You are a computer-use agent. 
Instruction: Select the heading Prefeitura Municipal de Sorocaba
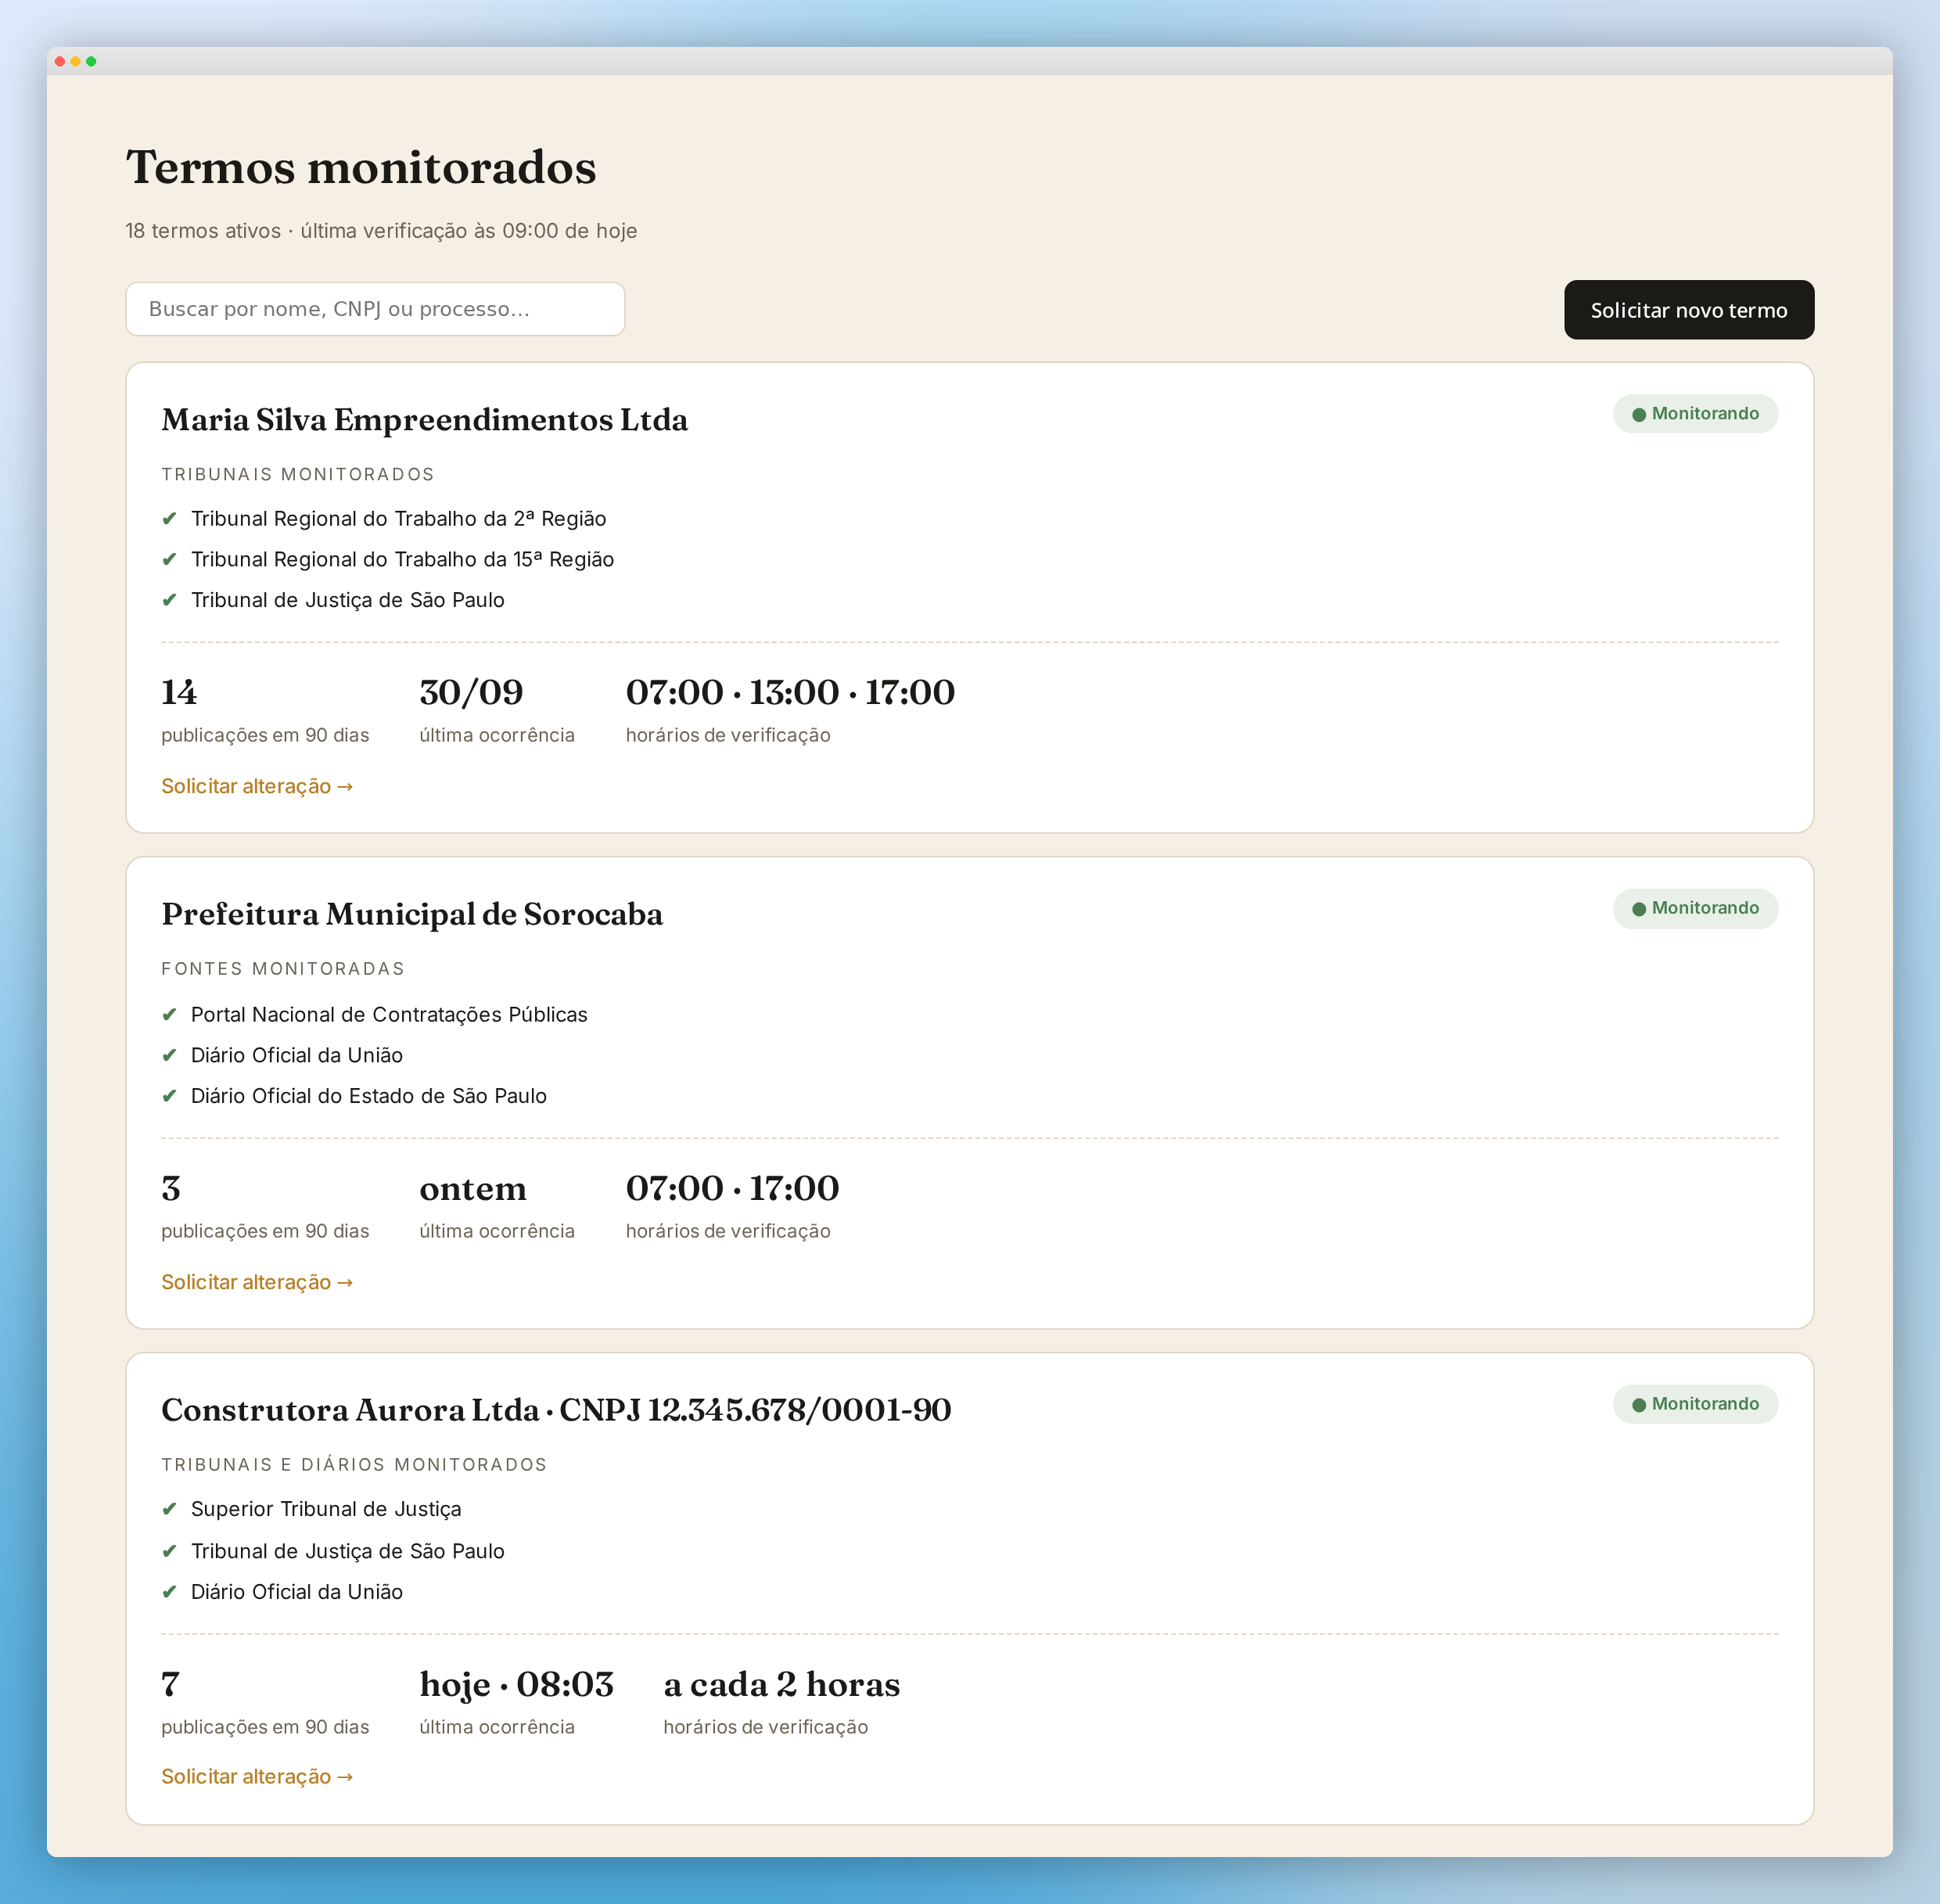pyautogui.click(x=412, y=914)
